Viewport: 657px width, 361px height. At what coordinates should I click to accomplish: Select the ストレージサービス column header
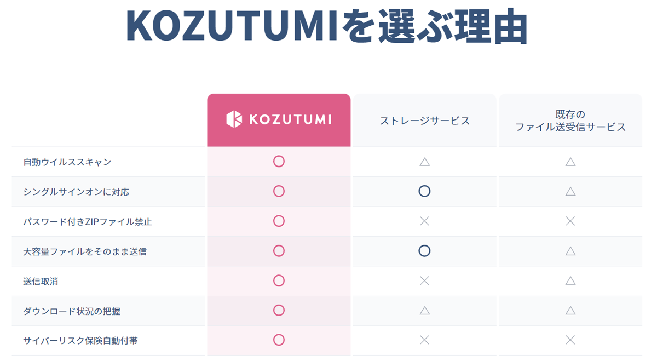coord(425,121)
